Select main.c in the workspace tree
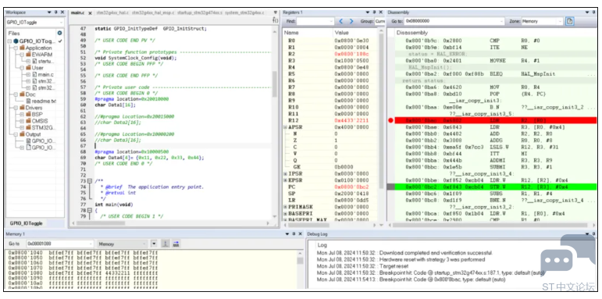The width and height of the screenshot is (602, 299). [46, 74]
